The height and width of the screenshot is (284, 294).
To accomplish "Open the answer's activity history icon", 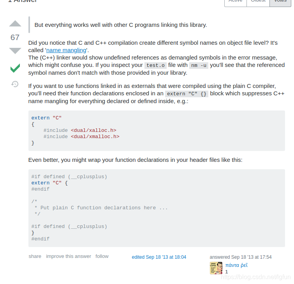I will click(15, 84).
